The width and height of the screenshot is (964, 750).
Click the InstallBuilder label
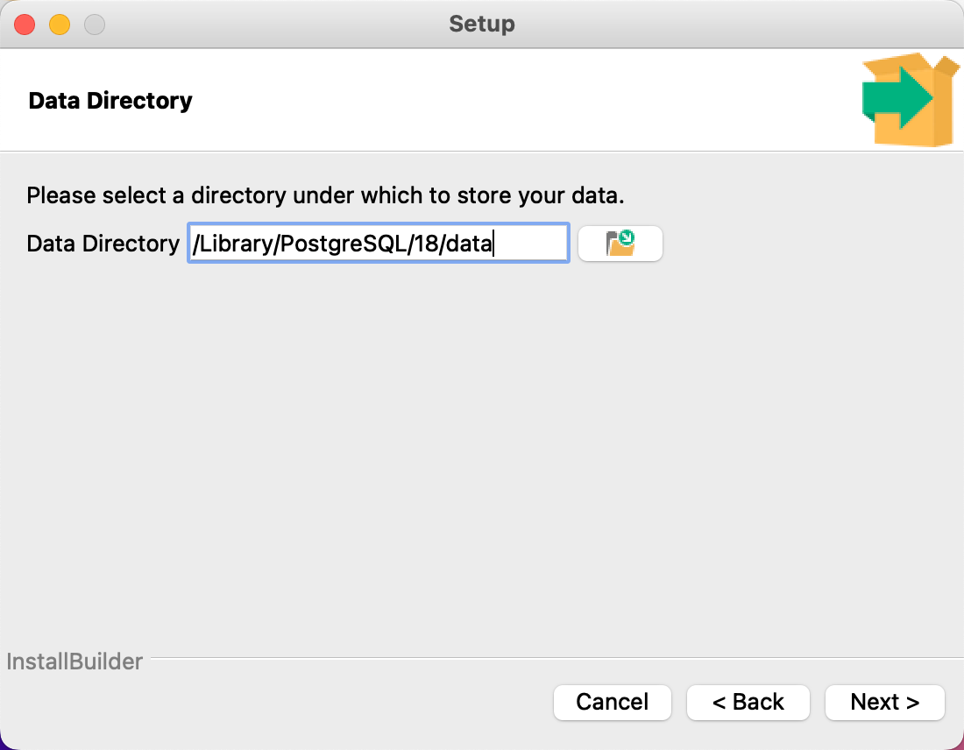tap(74, 662)
